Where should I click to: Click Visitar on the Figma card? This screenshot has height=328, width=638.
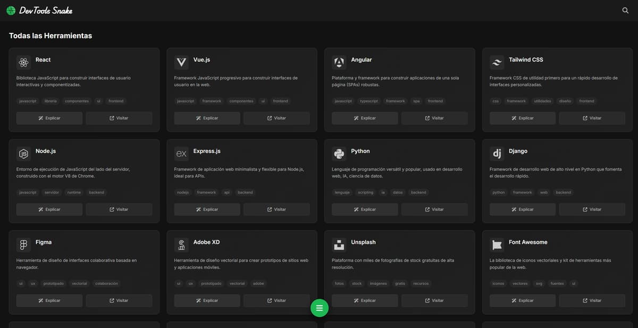(x=119, y=300)
